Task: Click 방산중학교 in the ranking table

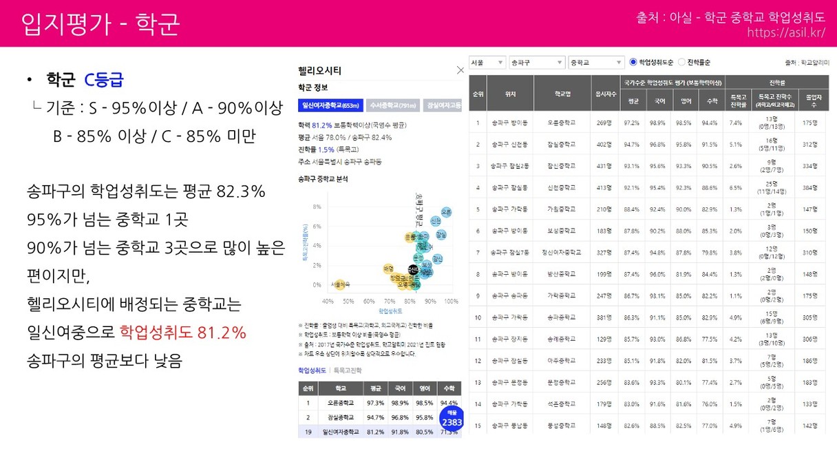Action: tap(562, 275)
